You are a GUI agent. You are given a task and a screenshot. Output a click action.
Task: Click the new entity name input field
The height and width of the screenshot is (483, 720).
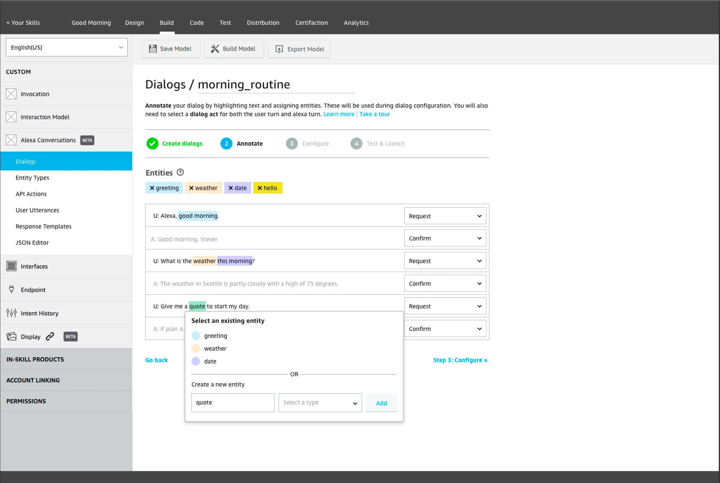pos(233,403)
